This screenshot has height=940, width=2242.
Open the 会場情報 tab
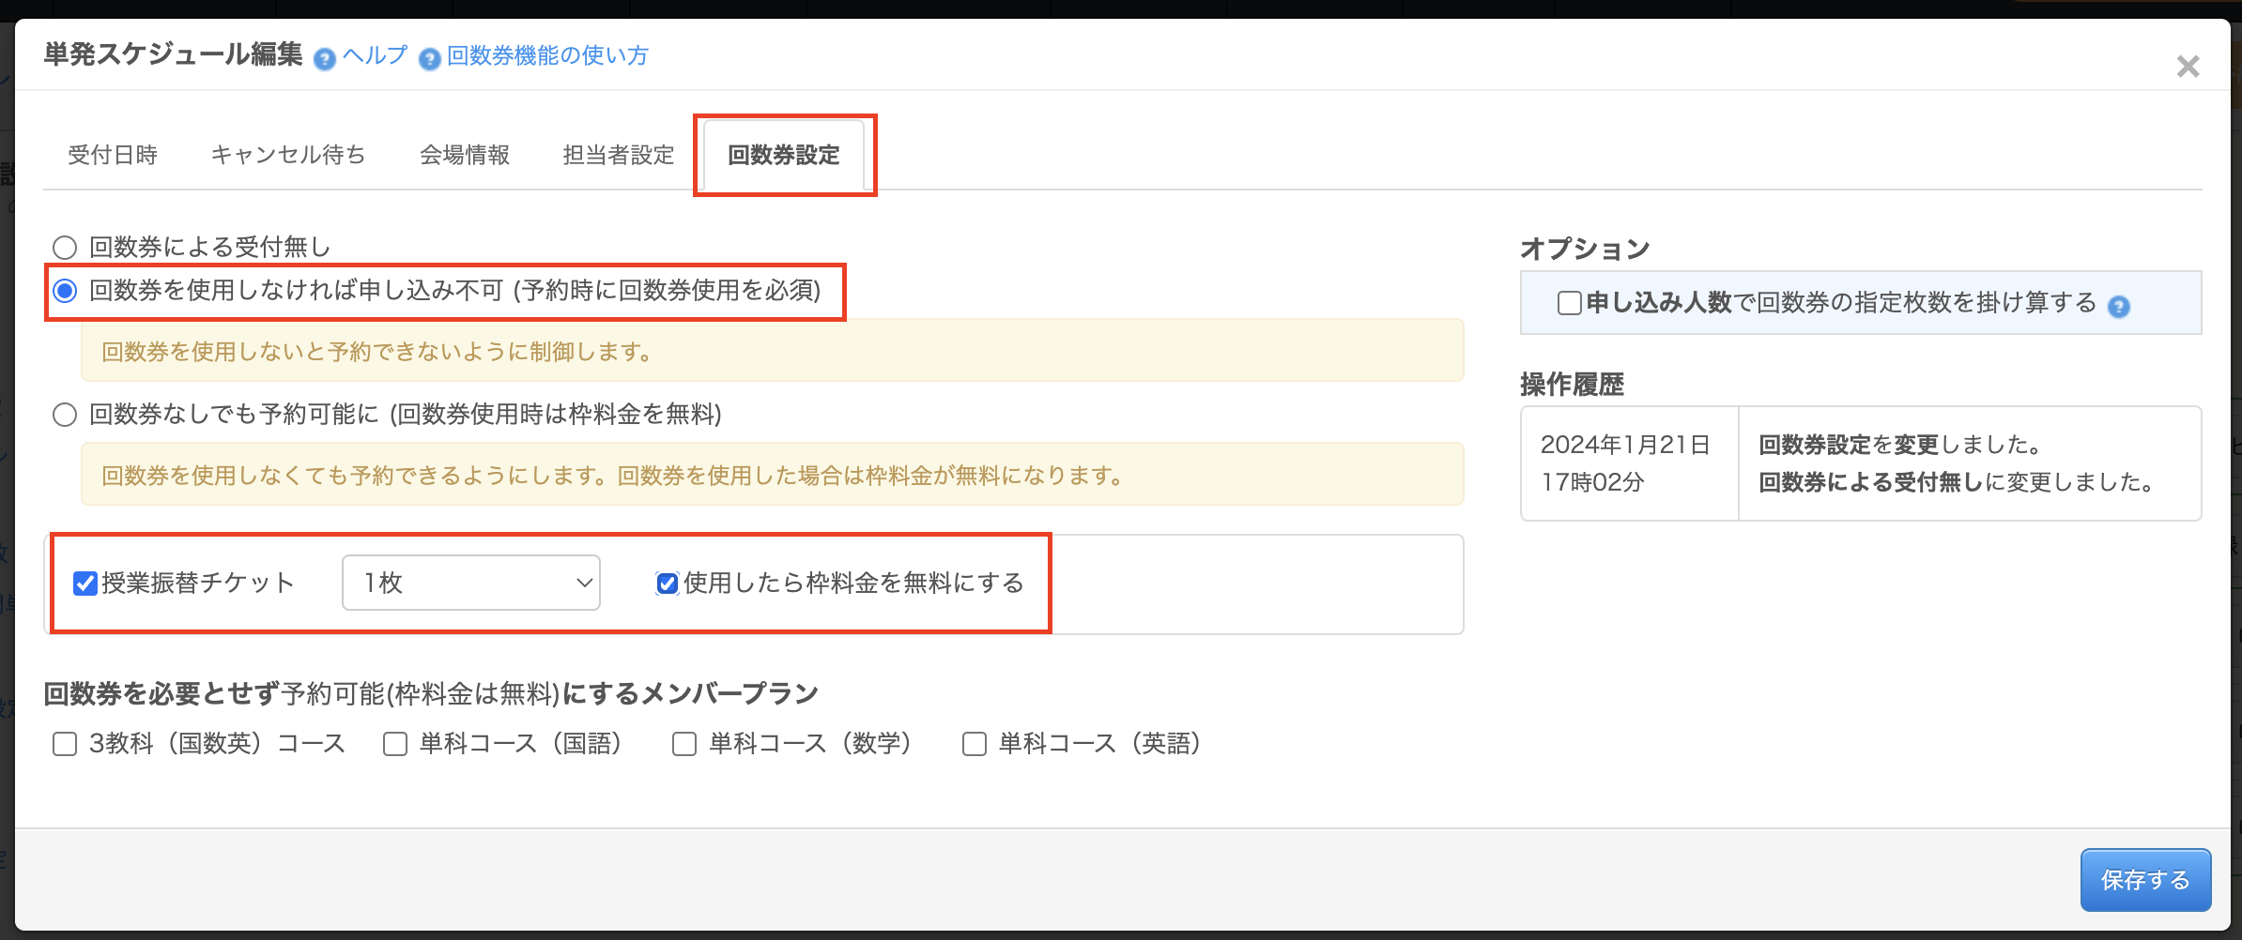465,155
